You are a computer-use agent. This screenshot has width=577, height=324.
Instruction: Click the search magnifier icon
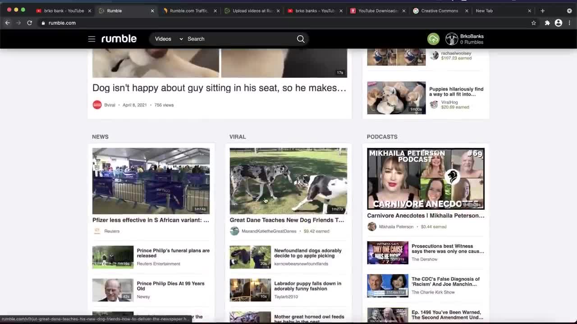pos(301,39)
